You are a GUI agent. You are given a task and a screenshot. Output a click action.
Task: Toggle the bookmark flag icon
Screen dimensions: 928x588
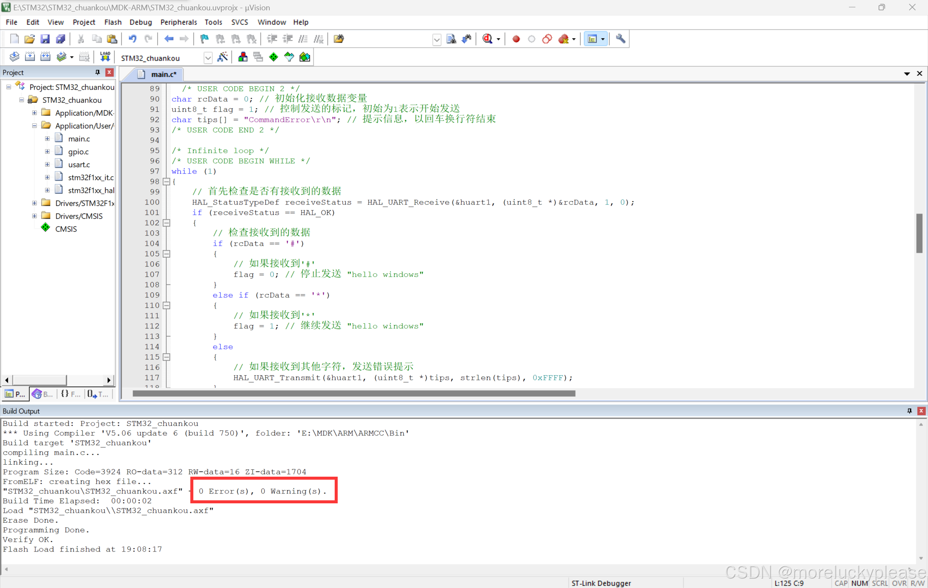(x=204, y=39)
